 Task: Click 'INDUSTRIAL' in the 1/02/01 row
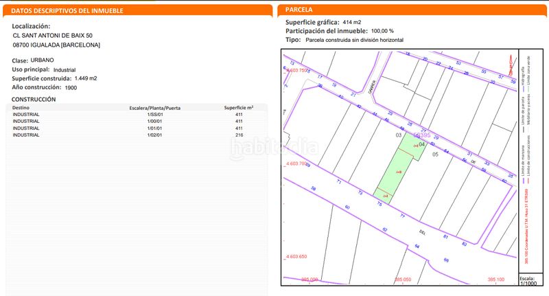(x=26, y=135)
